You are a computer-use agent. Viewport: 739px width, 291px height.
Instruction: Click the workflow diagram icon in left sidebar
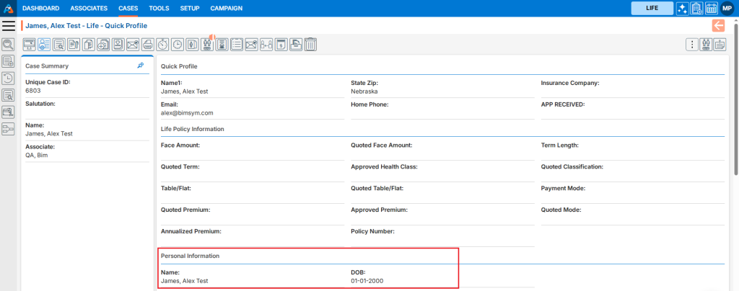pos(9,129)
